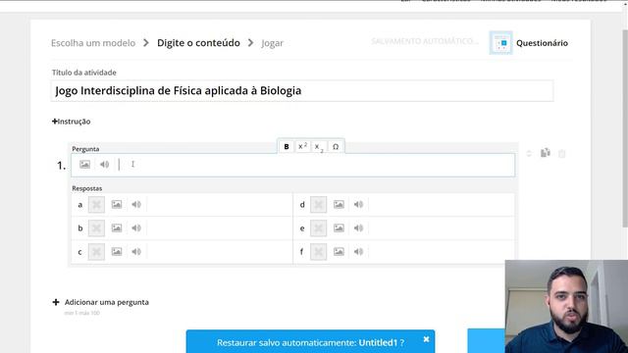Click the Questionário template label
Image resolution: width=628 pixels, height=353 pixels.
click(x=542, y=43)
